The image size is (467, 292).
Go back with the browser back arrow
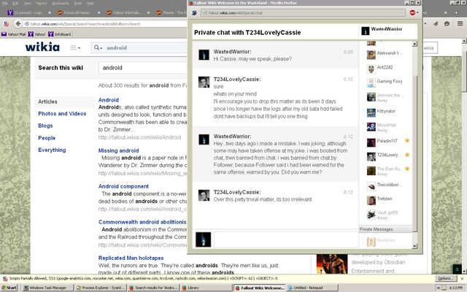[x=18, y=24]
